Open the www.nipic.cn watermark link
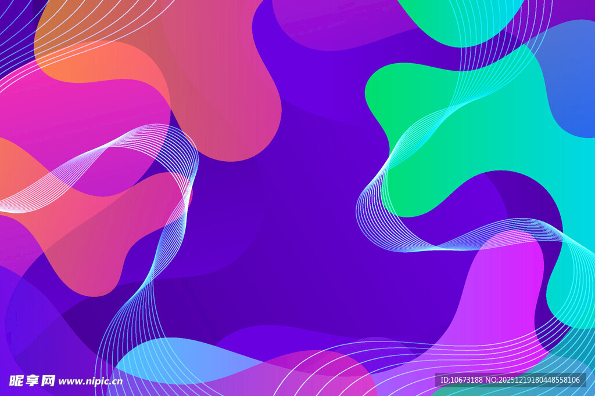This screenshot has height=396, width=595. click(91, 381)
